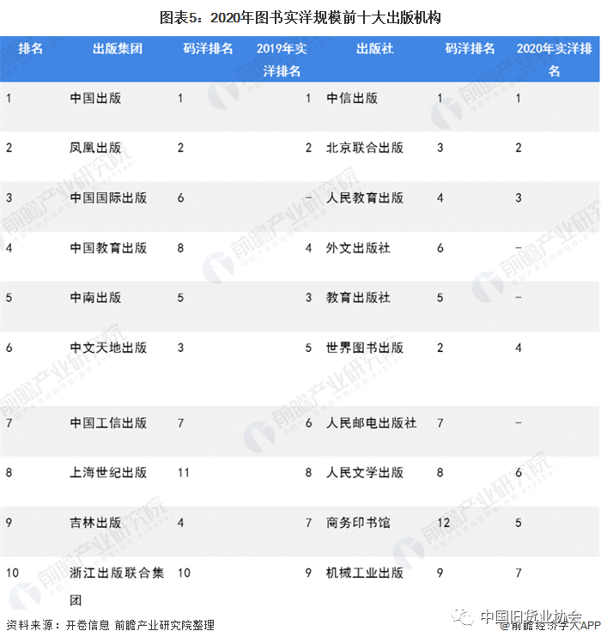
Task: Select the 世界图书出版 entry
Action: point(365,348)
